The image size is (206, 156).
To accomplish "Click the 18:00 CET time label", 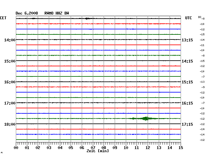I will 10,124.
